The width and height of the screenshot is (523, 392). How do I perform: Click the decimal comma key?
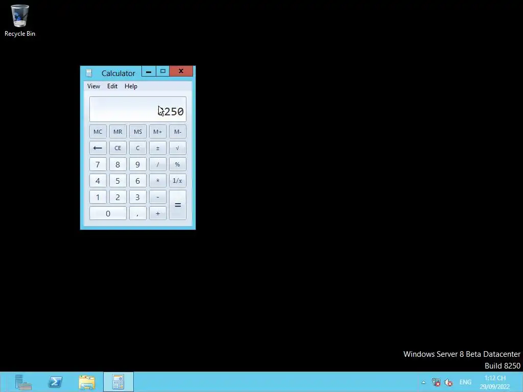click(x=138, y=213)
